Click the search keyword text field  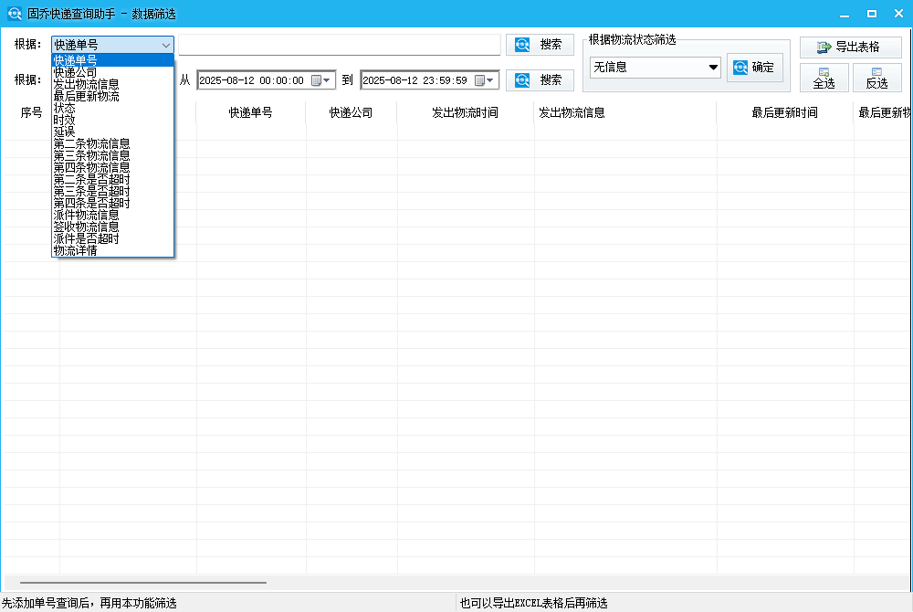pyautogui.click(x=339, y=45)
